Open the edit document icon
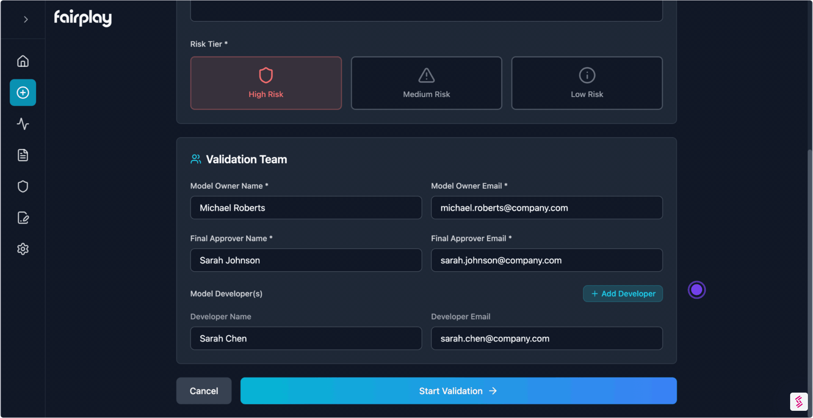 point(23,218)
